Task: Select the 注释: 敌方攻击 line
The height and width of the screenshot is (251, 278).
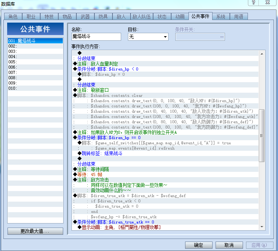Action: coord(165,180)
